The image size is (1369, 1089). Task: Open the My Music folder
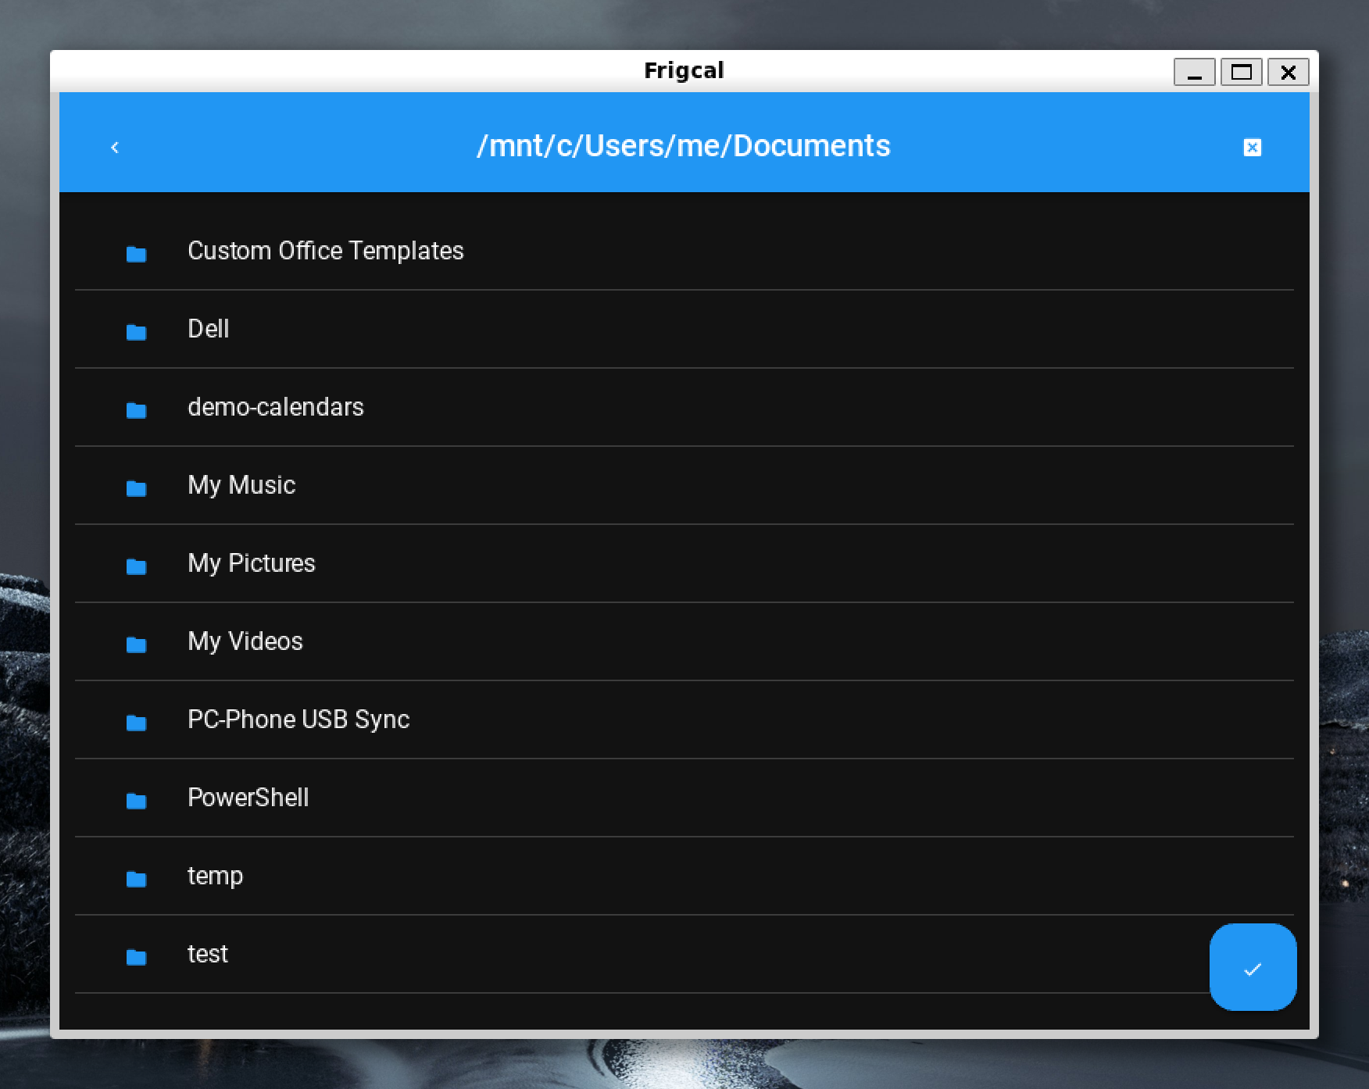click(684, 485)
